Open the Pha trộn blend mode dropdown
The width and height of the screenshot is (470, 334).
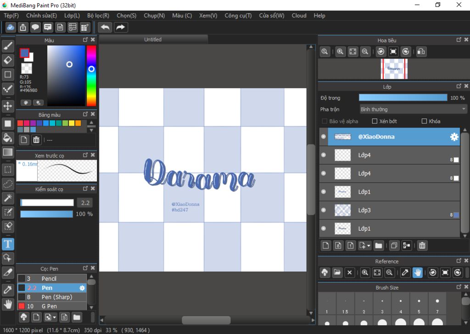(x=414, y=109)
